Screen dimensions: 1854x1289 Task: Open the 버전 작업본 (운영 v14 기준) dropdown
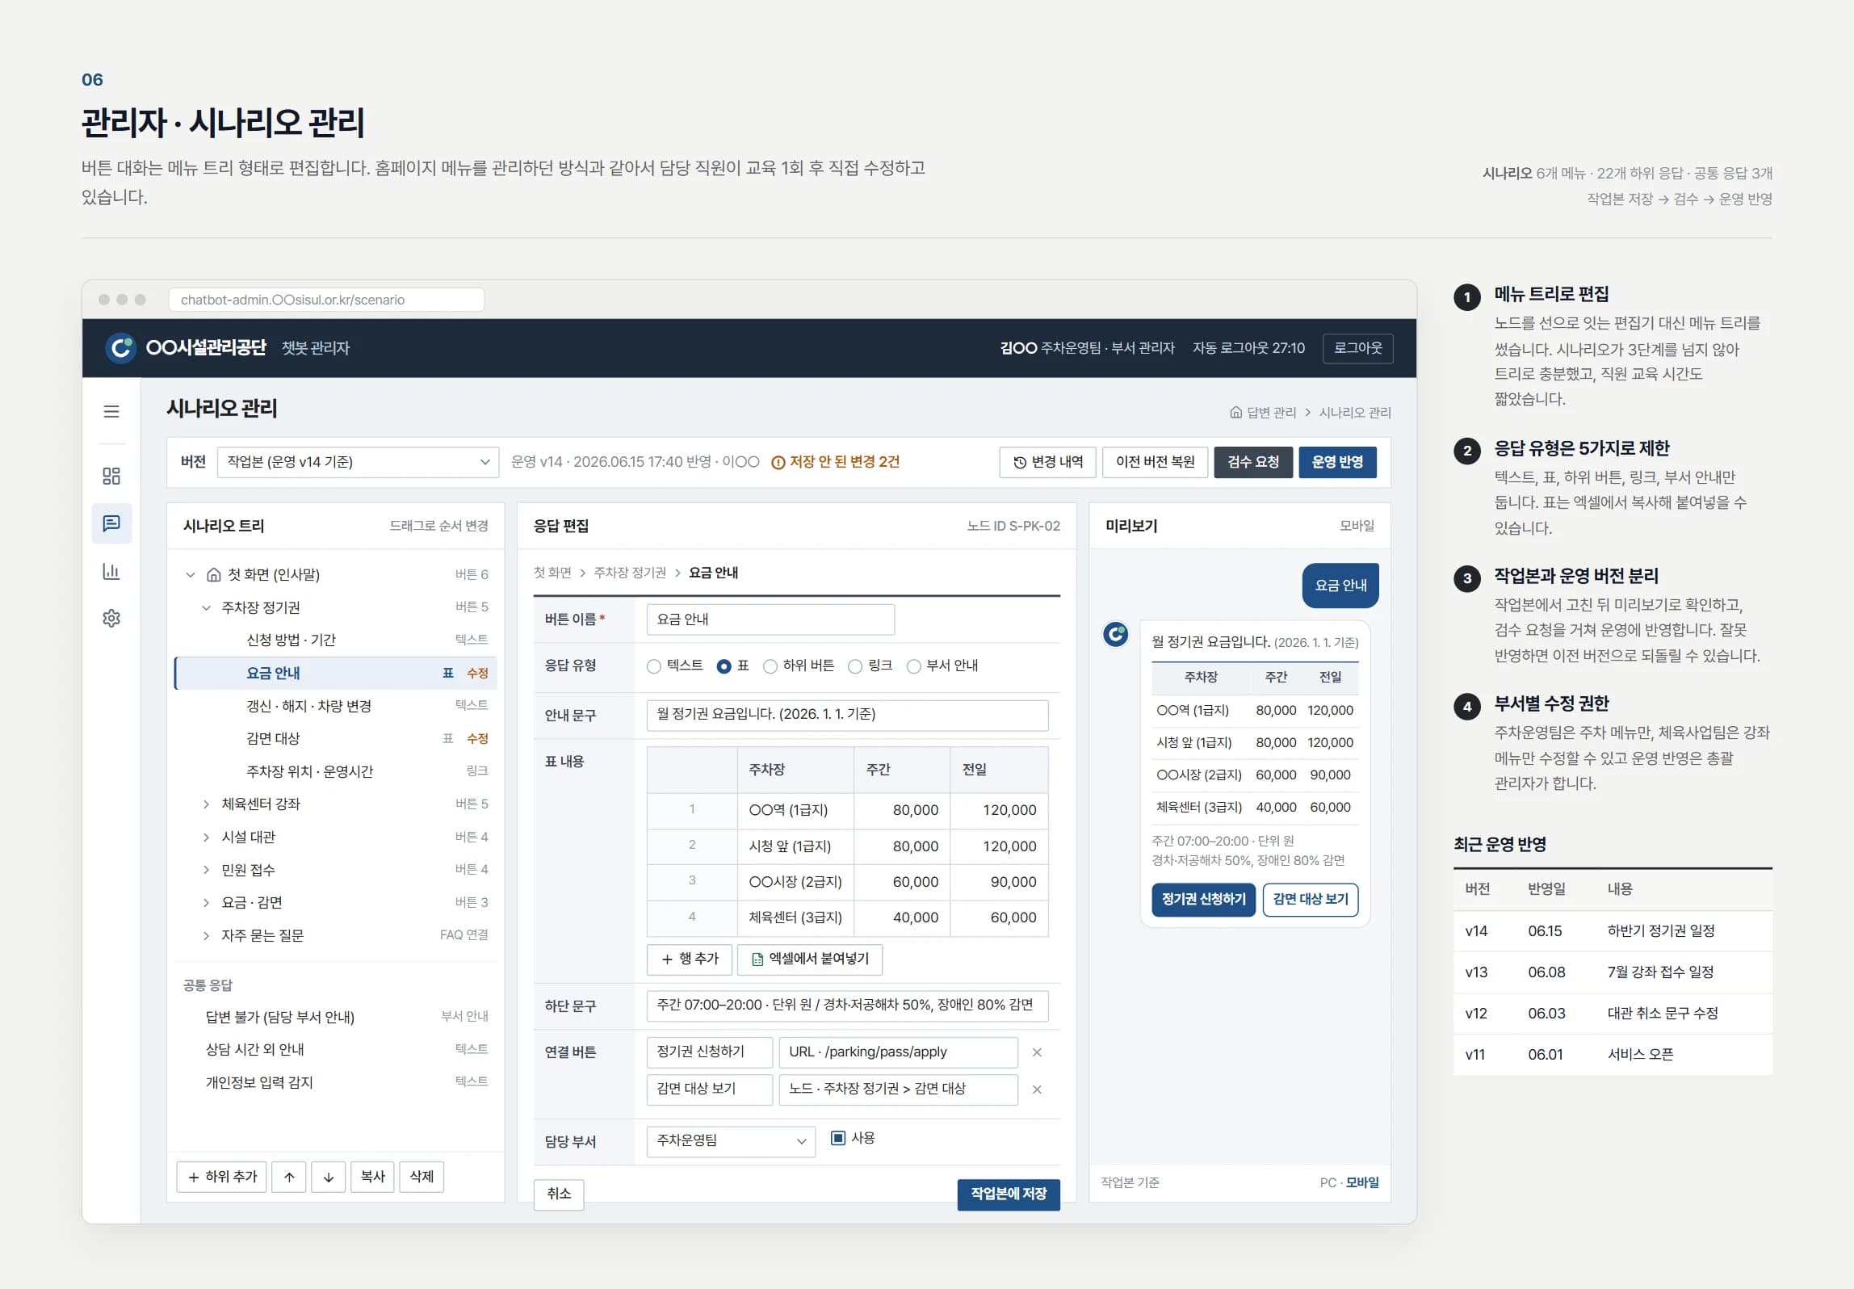coord(358,462)
